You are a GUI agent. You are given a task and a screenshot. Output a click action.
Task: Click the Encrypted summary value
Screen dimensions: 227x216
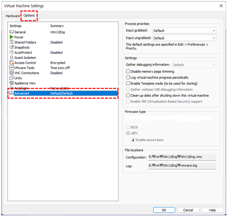pos(58,63)
